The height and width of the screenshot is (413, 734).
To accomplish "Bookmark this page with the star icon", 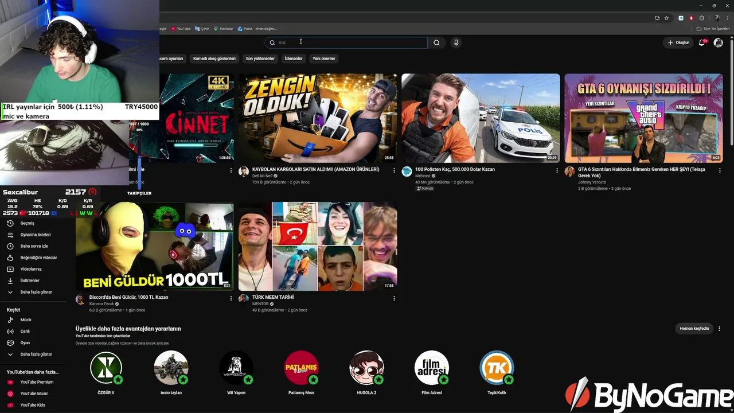I will point(666,18).
